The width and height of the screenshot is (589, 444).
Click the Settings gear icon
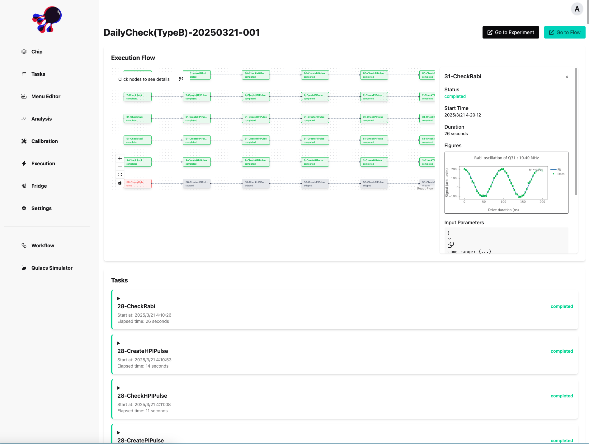24,208
